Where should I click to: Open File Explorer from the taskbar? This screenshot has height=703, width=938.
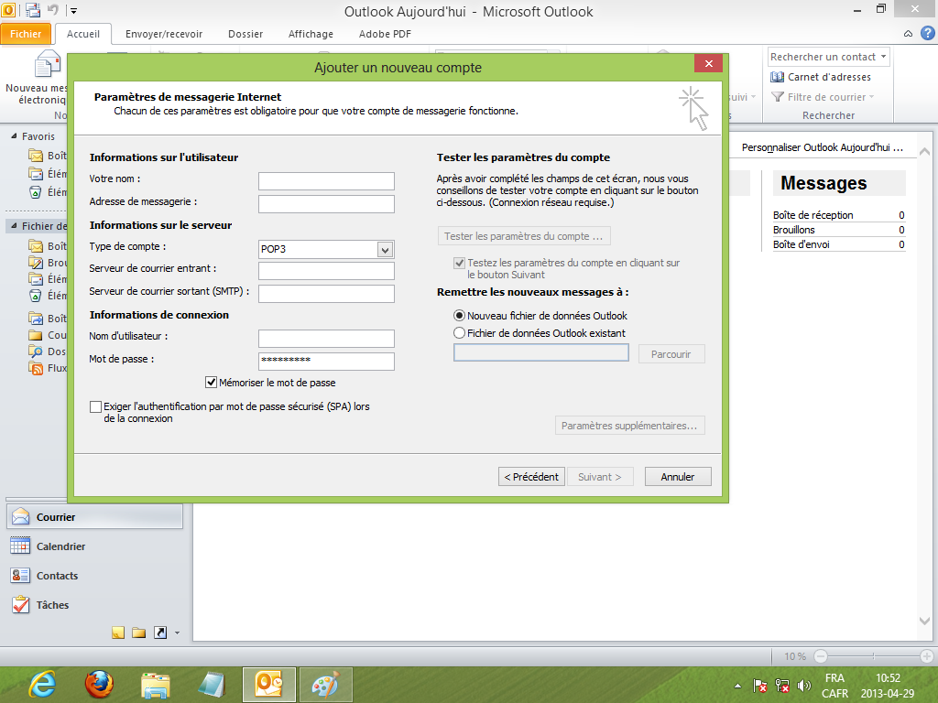tap(156, 685)
